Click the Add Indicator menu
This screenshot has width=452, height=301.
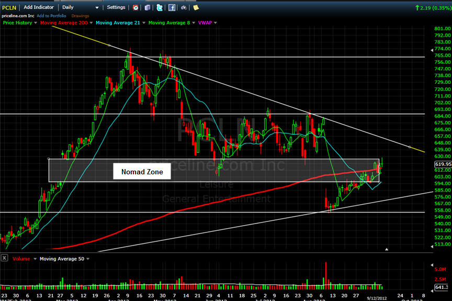click(x=39, y=7)
